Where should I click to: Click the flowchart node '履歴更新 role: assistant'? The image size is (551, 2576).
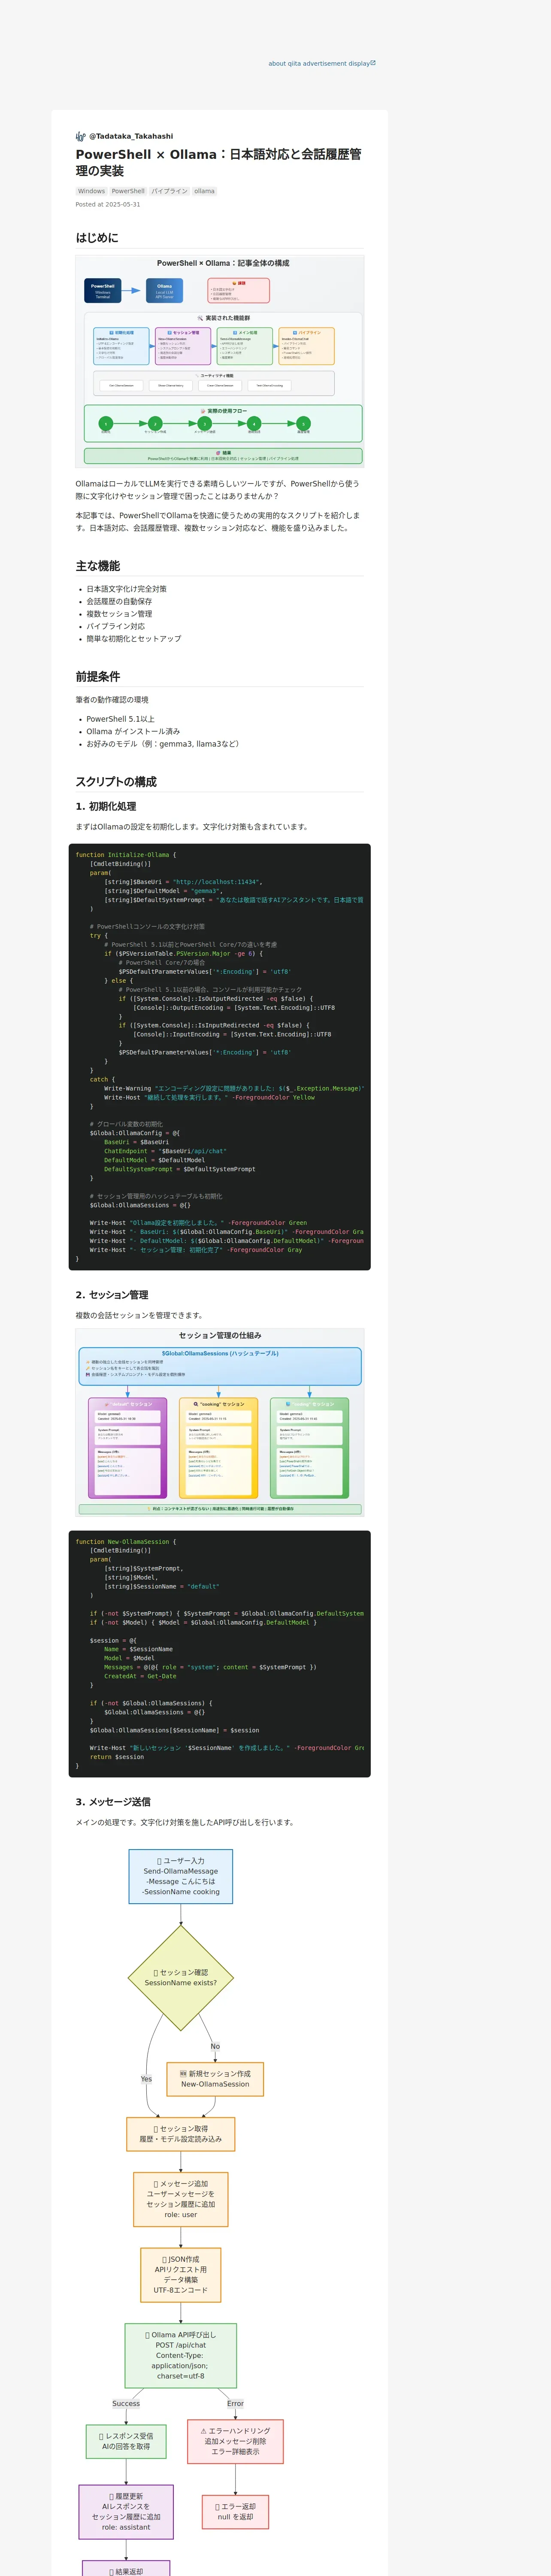[x=126, y=2511]
